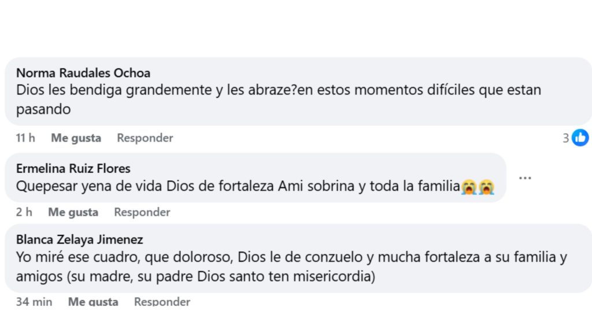Select Responder under Blanca's comment
This screenshot has height=333, width=592.
coord(162,301)
